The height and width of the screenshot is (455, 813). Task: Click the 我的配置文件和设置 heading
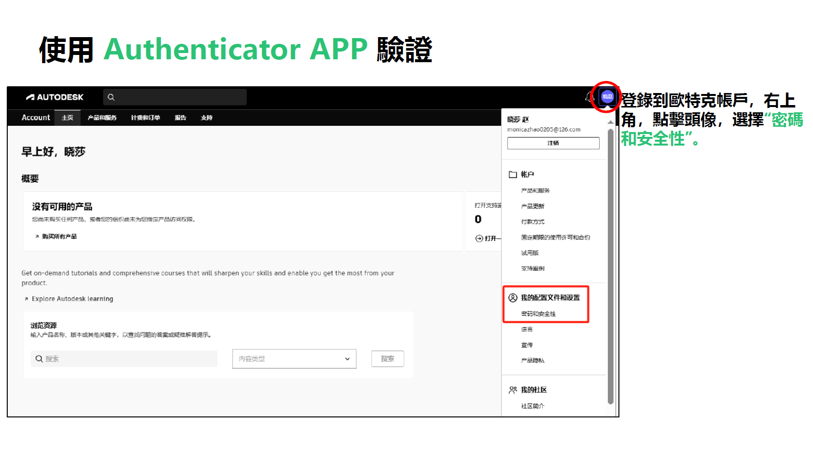[550, 298]
